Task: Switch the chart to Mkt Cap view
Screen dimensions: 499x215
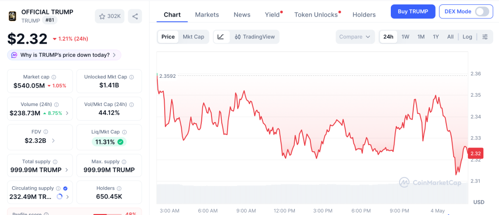Action: [x=193, y=37]
